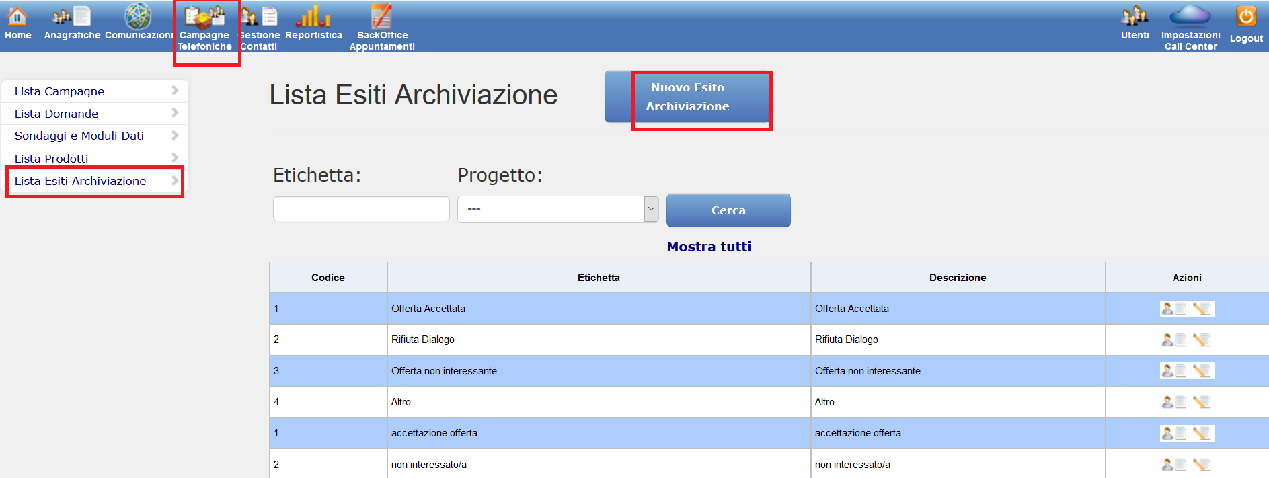Select Lista Esiti Archiviazione in the sidebar

95,181
